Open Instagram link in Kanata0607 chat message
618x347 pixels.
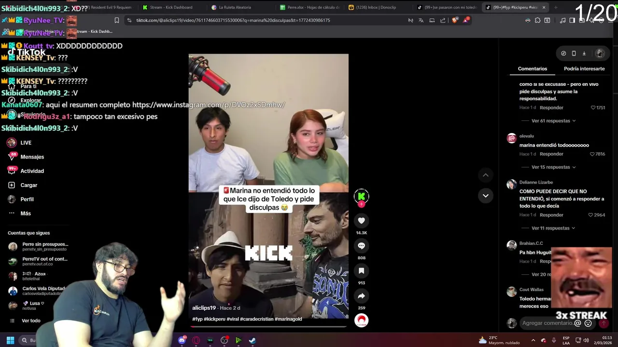(x=209, y=105)
